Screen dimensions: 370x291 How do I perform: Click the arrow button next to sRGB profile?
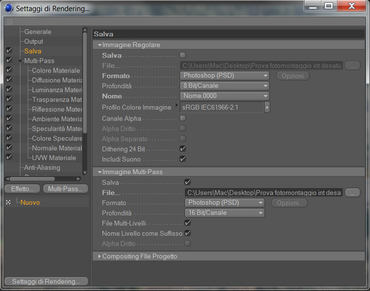(267, 108)
